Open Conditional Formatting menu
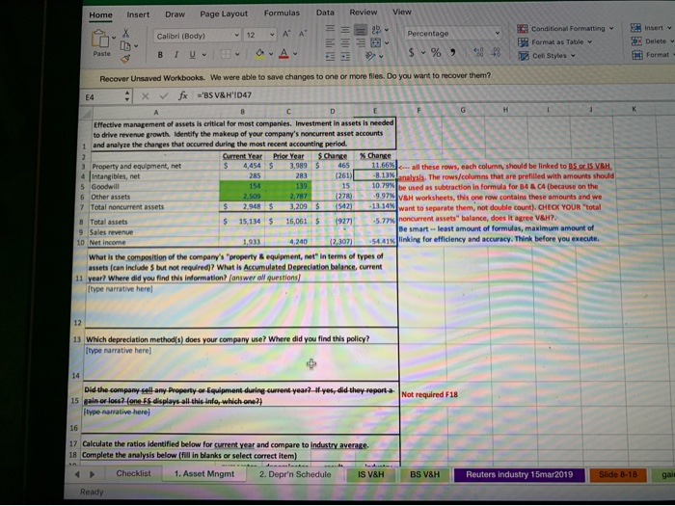This screenshot has width=675, height=506. pyautogui.click(x=565, y=29)
